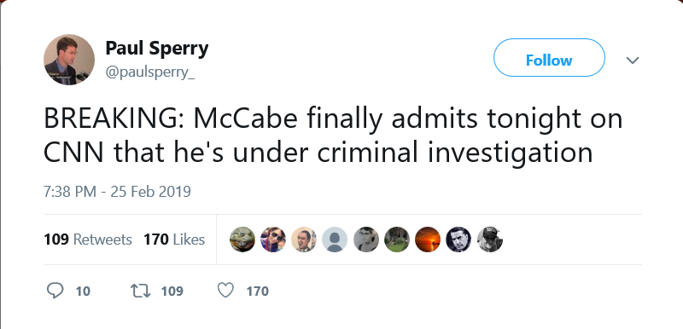Follow Paul Sperry
Image resolution: width=683 pixels, height=329 pixels.
pyautogui.click(x=549, y=60)
